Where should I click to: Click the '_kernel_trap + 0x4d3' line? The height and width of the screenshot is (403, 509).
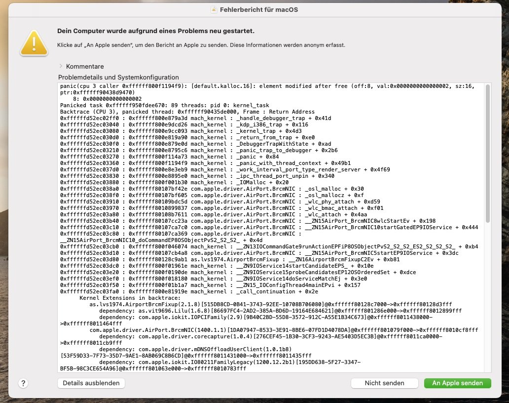coord(181,131)
